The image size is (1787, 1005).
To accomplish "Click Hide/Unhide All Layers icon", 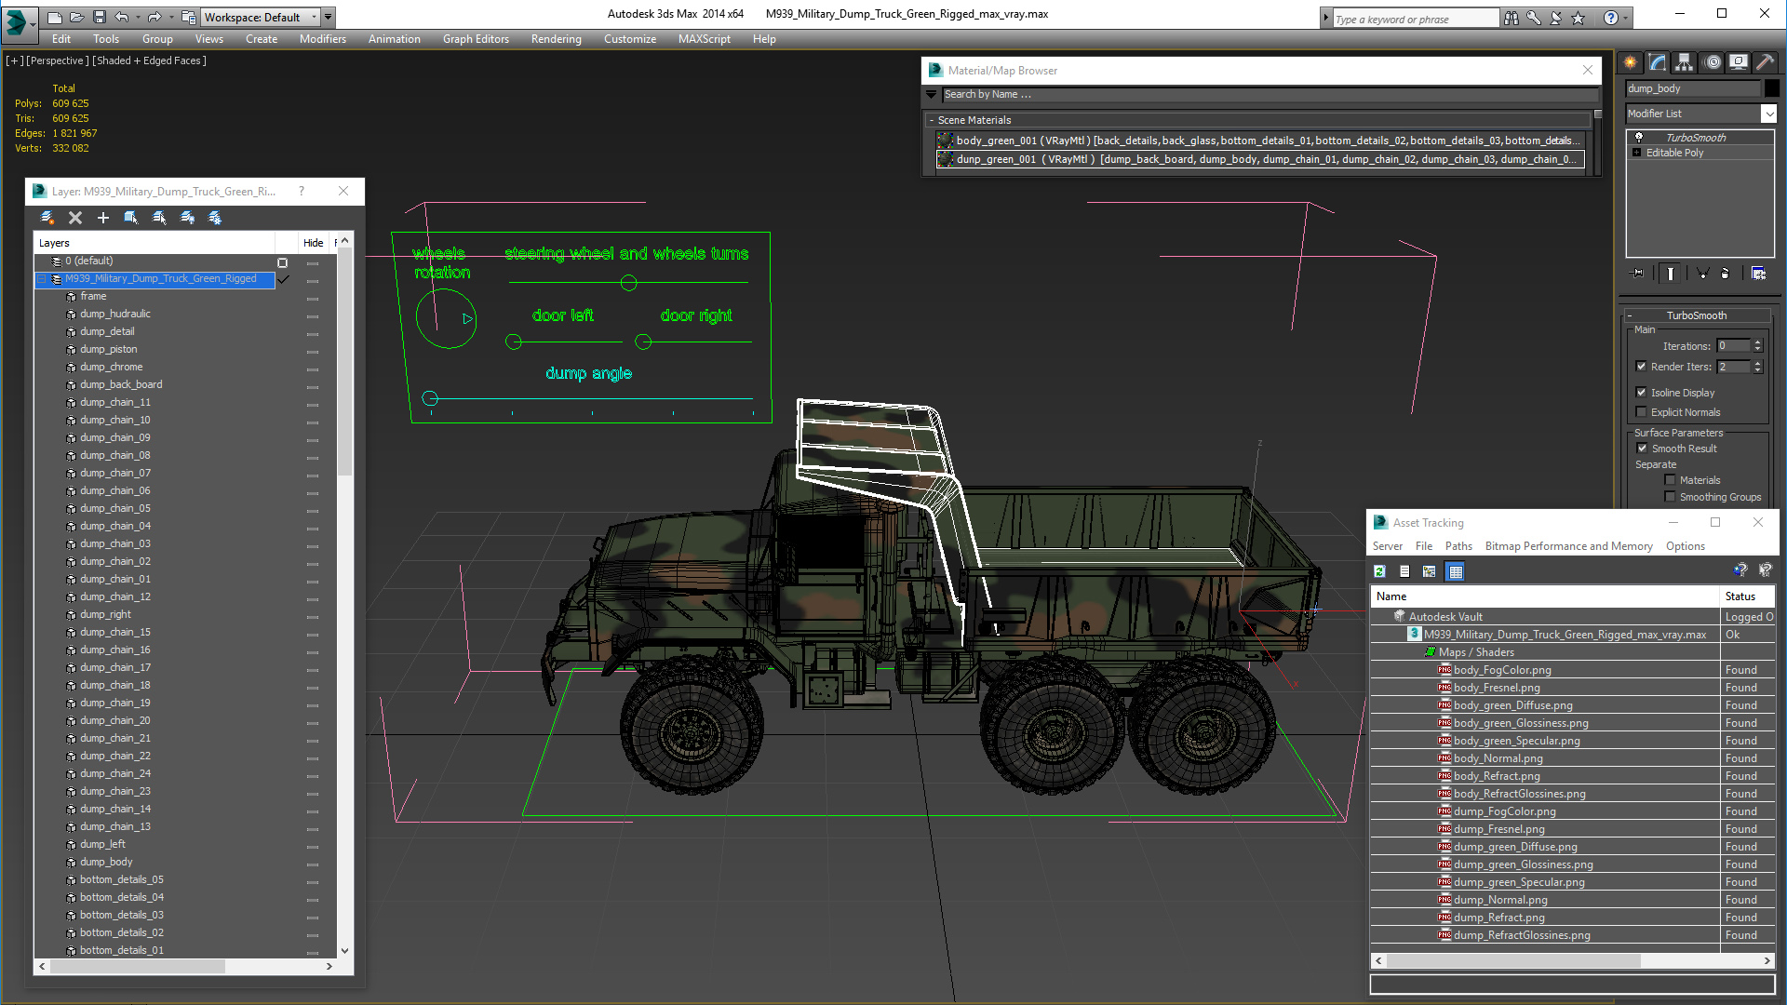I will [187, 218].
